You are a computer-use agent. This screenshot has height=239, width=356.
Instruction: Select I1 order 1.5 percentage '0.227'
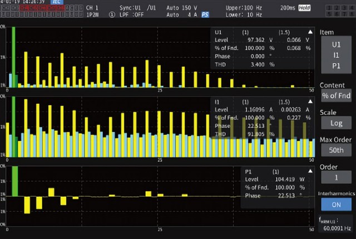pos(294,118)
